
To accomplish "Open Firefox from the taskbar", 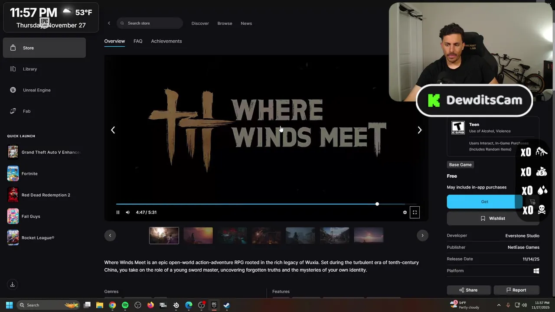I will (x=150, y=305).
